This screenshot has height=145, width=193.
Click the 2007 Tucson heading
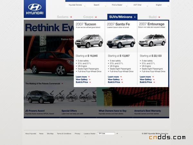(86, 24)
